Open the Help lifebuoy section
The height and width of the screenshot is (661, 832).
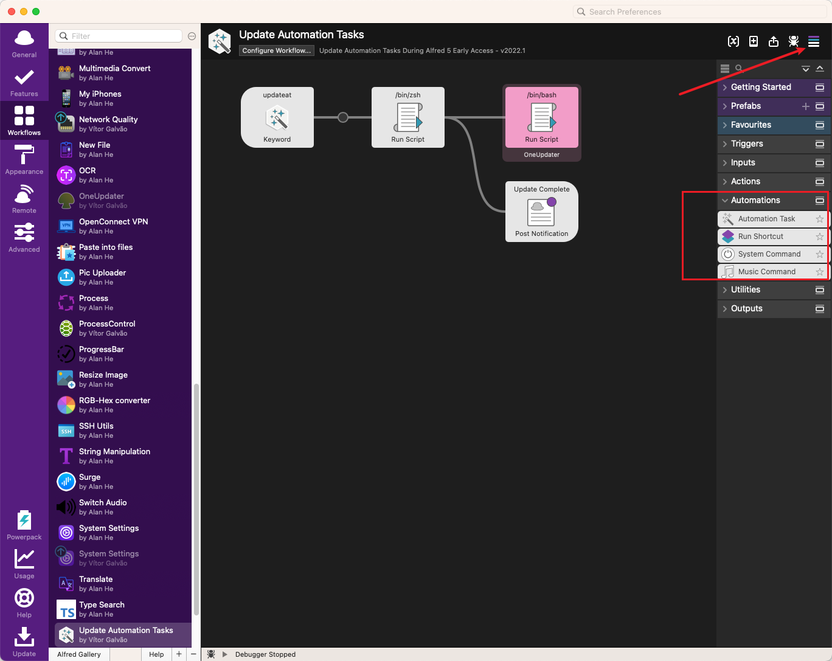[x=24, y=603]
